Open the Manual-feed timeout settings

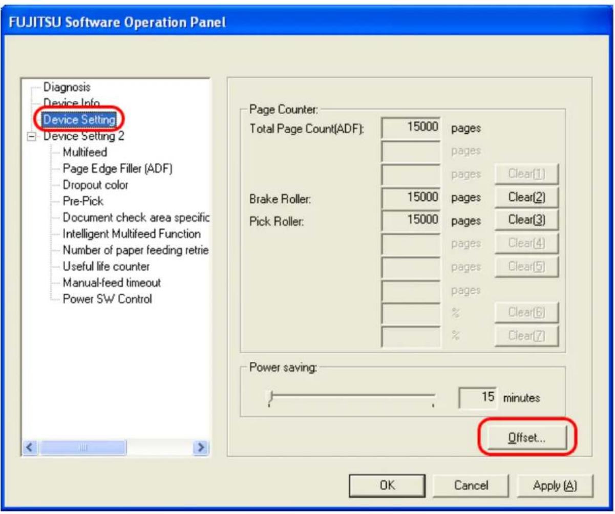point(112,283)
